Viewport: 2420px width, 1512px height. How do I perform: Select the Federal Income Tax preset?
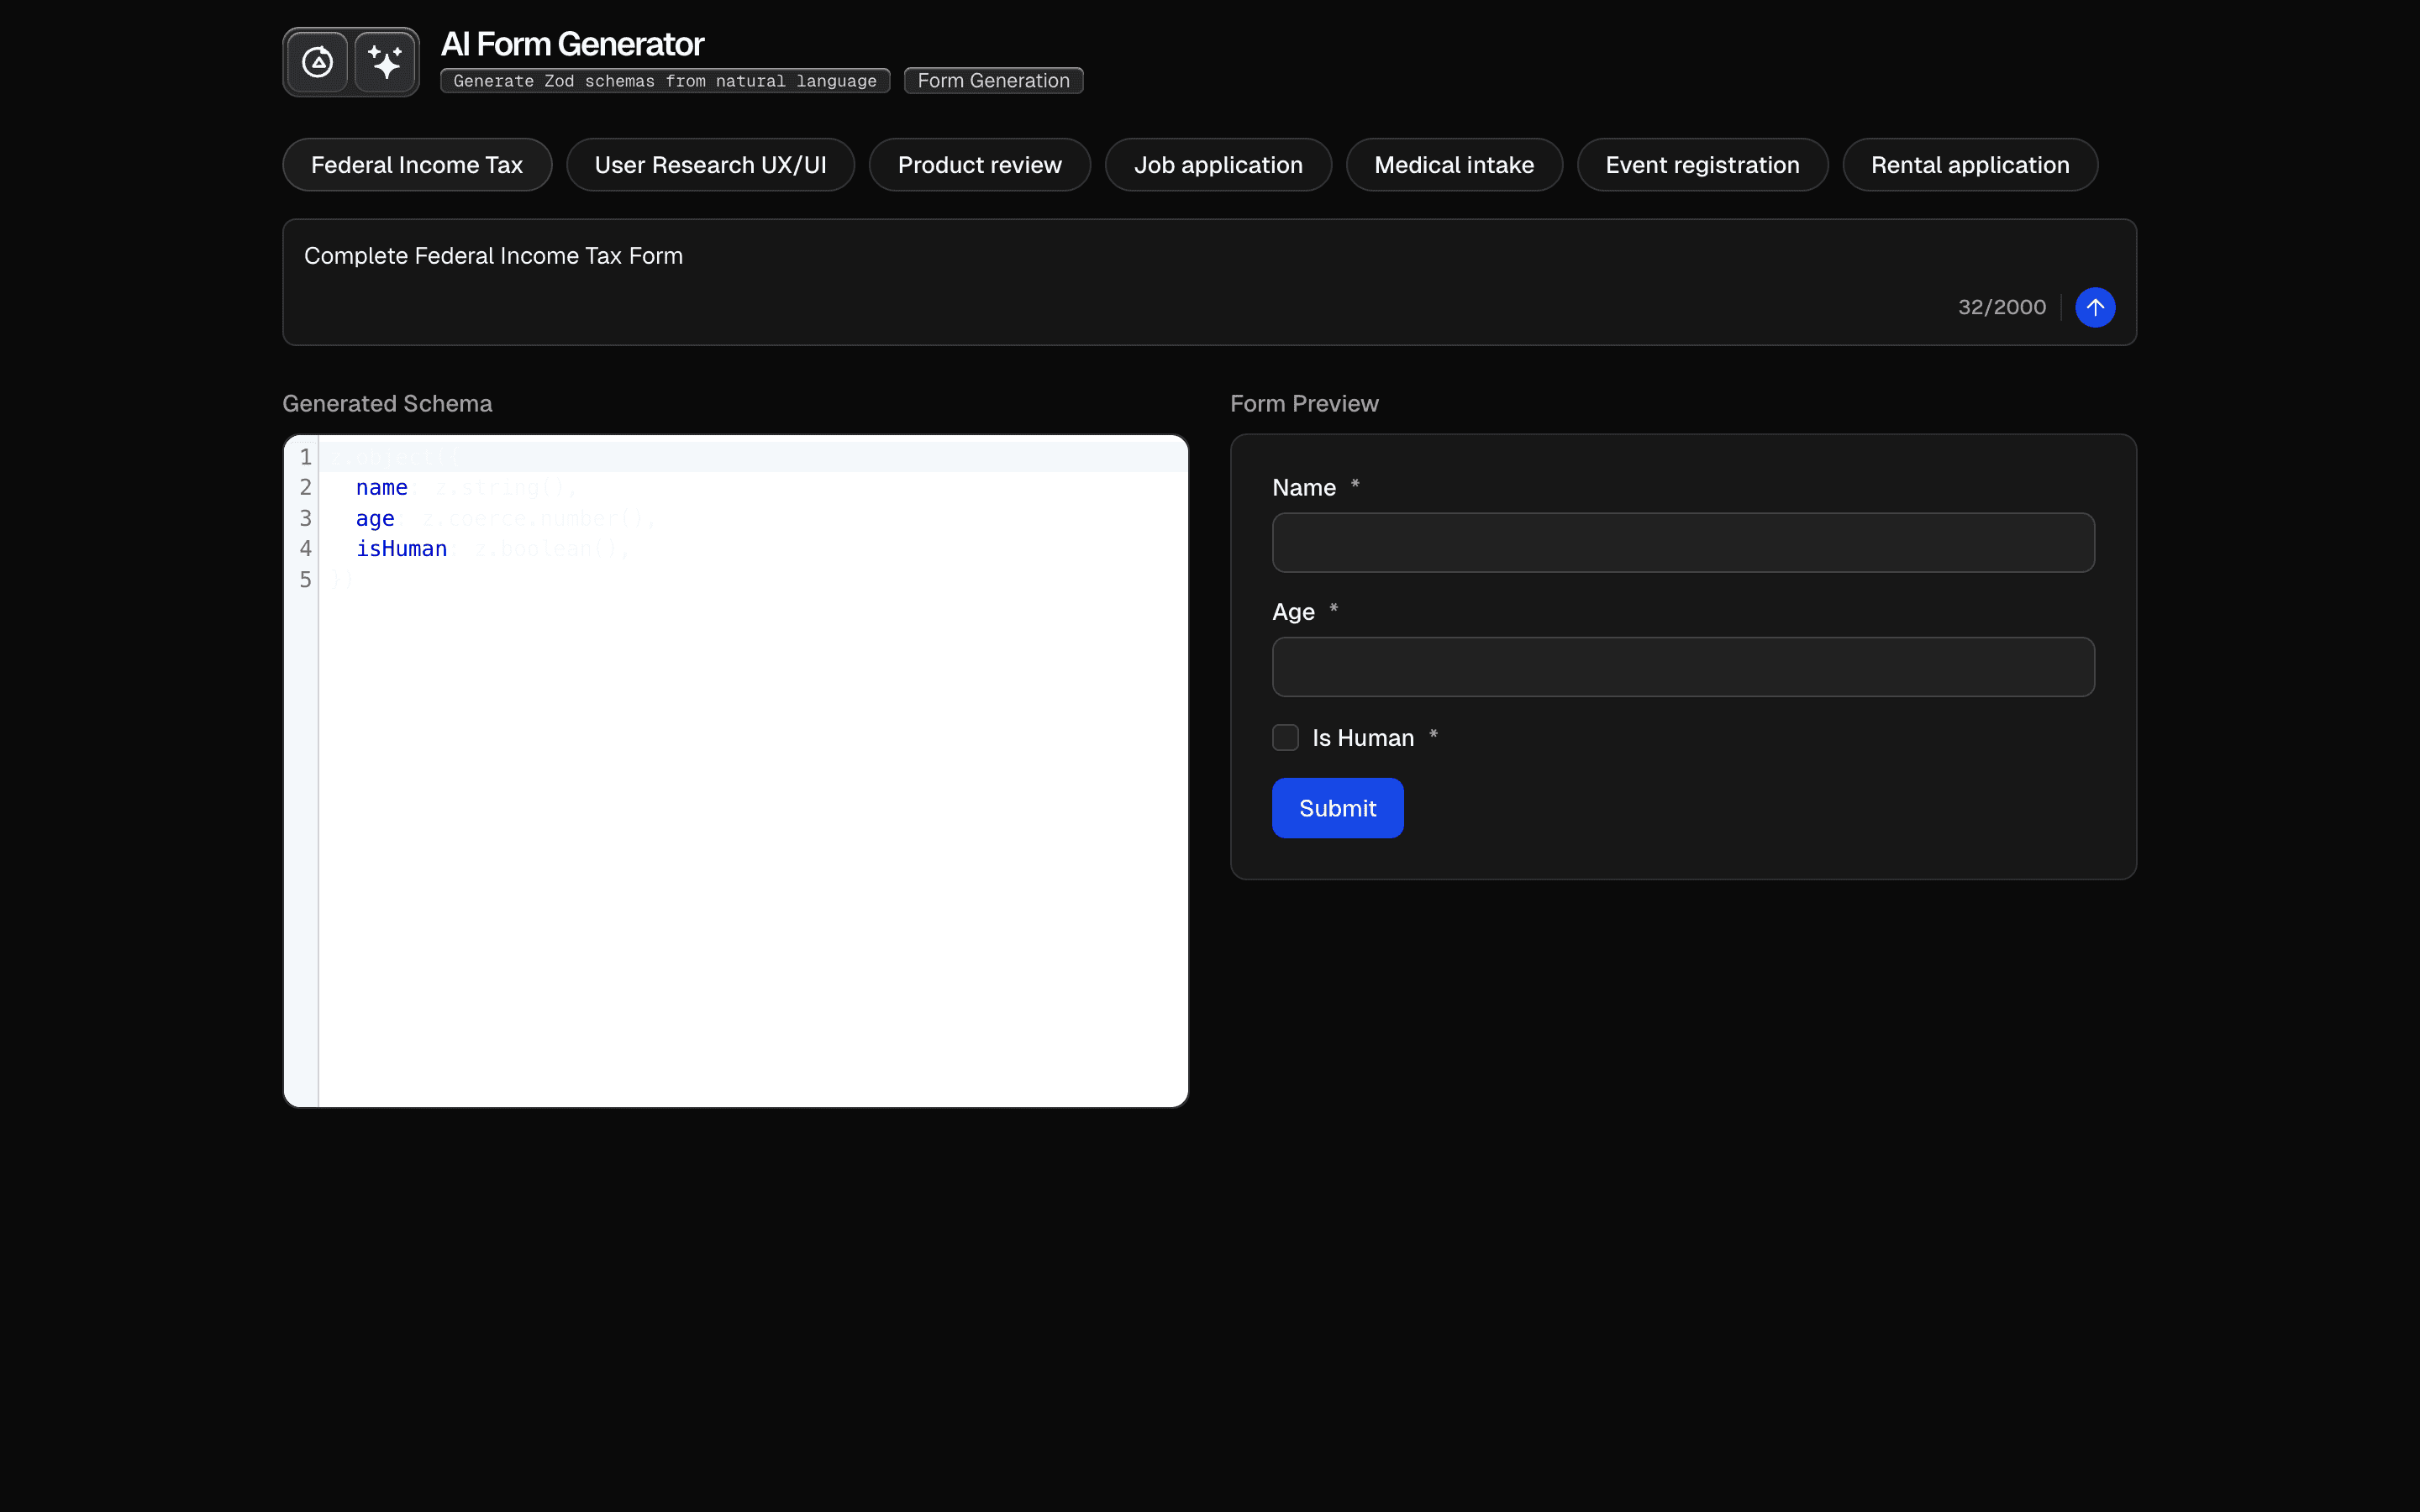click(417, 164)
